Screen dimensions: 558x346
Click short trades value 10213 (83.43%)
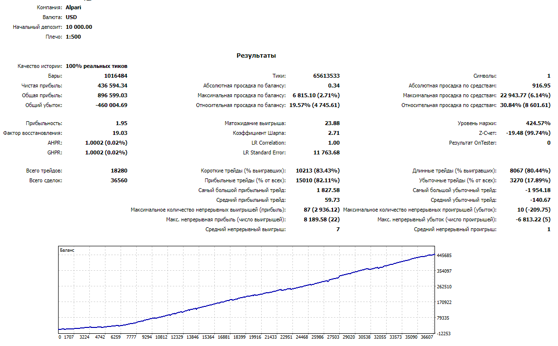tap(318, 171)
